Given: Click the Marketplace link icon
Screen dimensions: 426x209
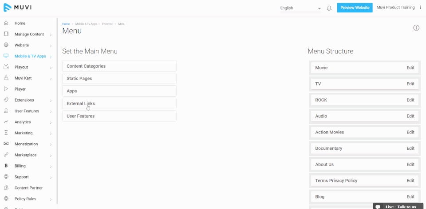Looking at the screenshot, I should 6,155.
